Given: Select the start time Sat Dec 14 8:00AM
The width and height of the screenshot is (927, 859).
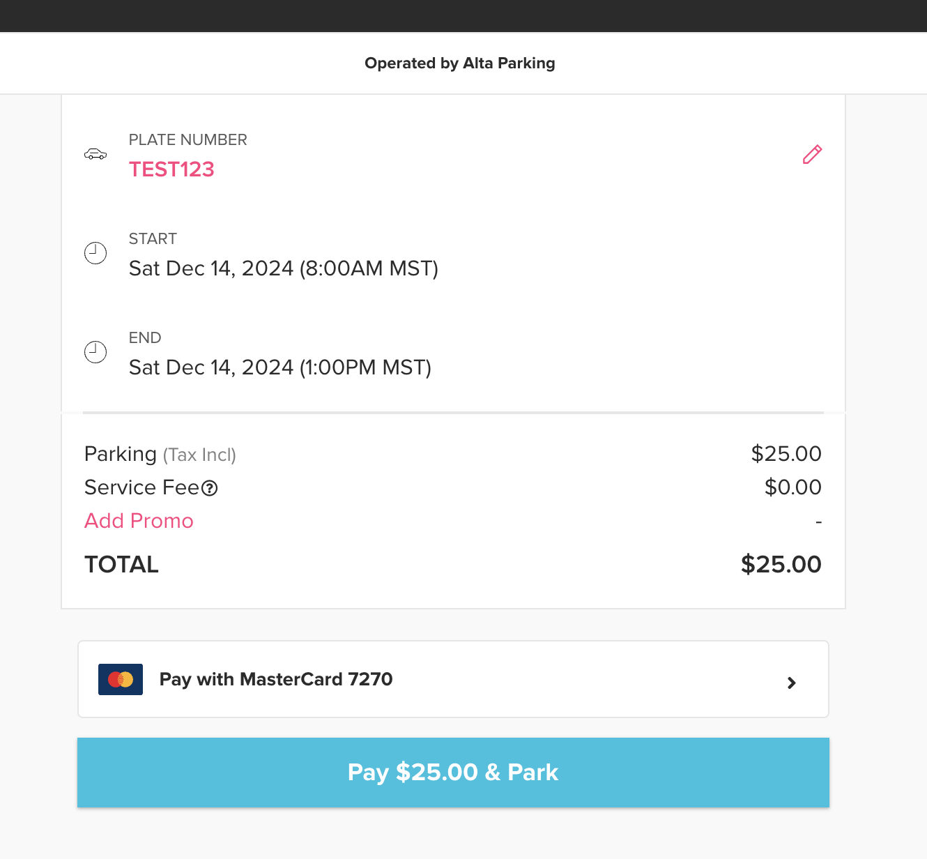Looking at the screenshot, I should [x=283, y=268].
